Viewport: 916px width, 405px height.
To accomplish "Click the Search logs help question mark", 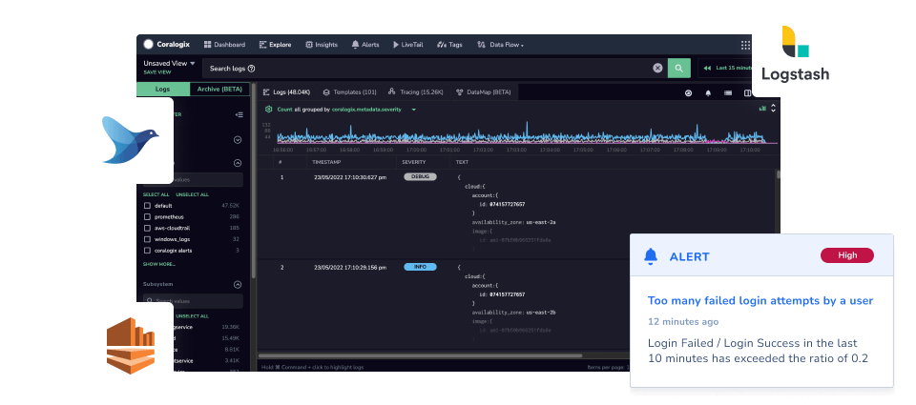I will (x=251, y=69).
